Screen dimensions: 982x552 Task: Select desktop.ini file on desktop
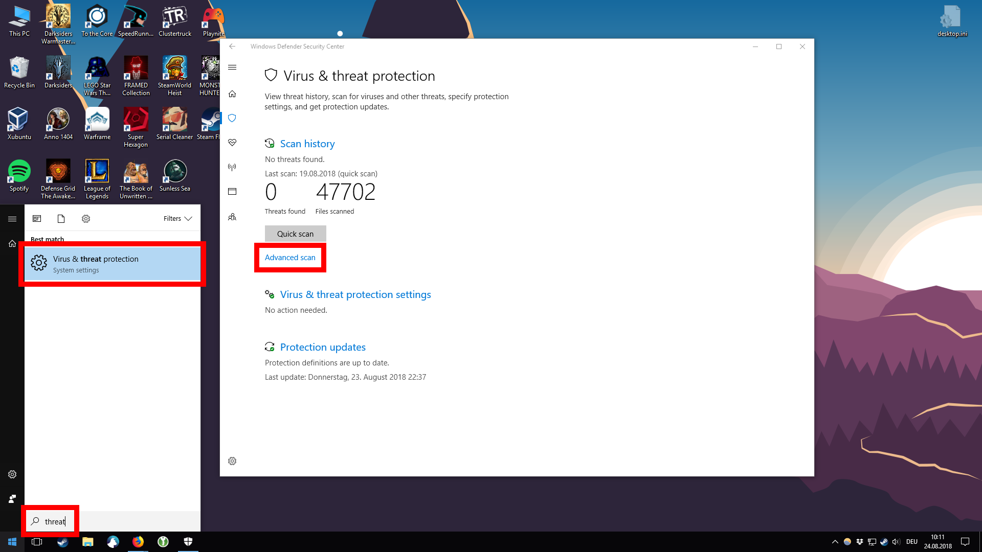click(952, 21)
